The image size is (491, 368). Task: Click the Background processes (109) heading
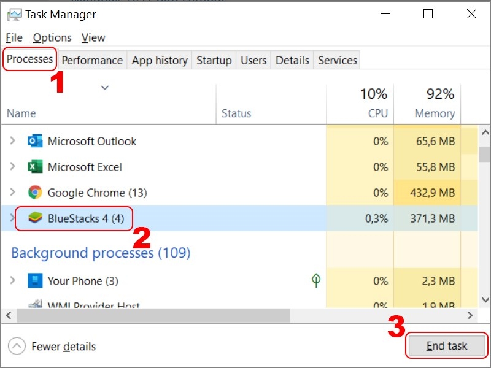pos(101,253)
